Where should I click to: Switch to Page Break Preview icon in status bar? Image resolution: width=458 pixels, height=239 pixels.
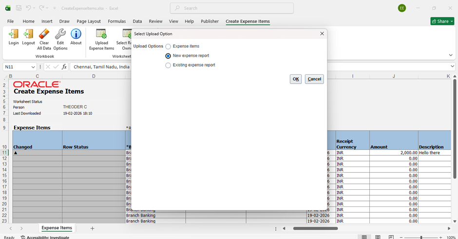pos(391,237)
